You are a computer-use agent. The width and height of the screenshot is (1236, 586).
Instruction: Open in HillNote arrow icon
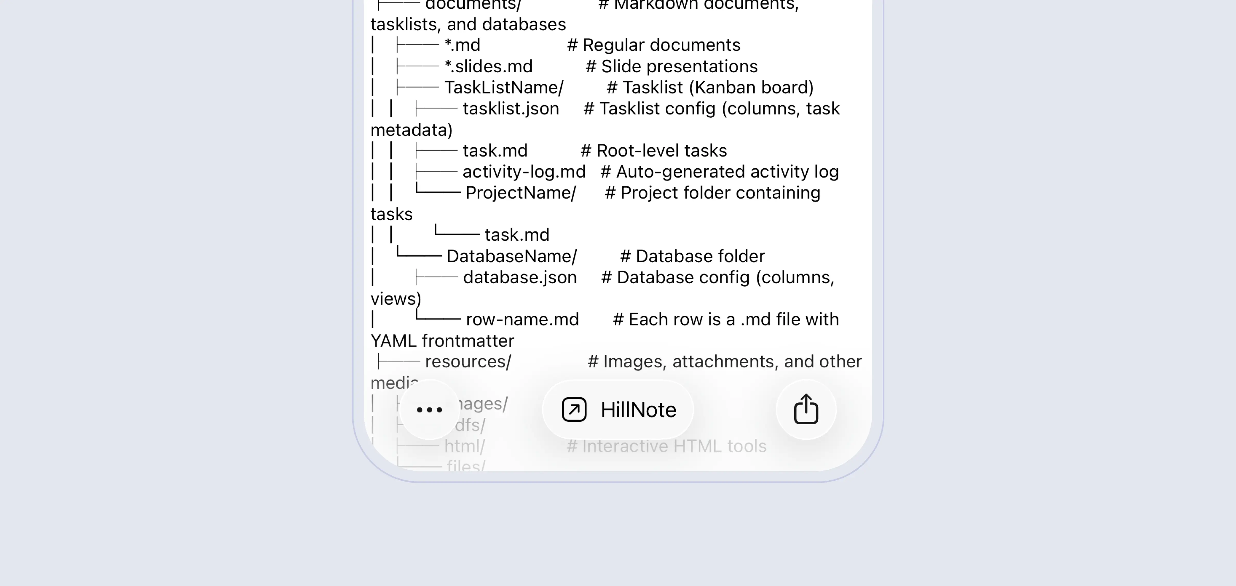[x=574, y=410]
